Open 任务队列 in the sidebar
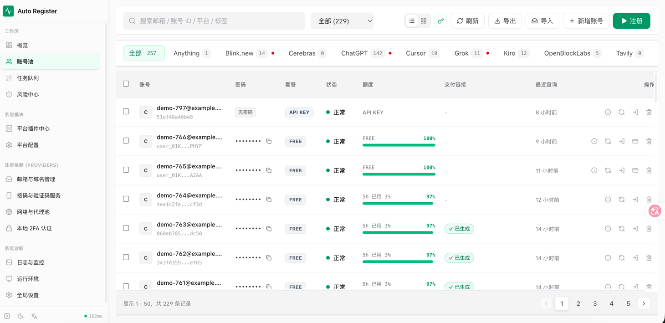Screen dimensions: 665x323 [x=50, y=78]
